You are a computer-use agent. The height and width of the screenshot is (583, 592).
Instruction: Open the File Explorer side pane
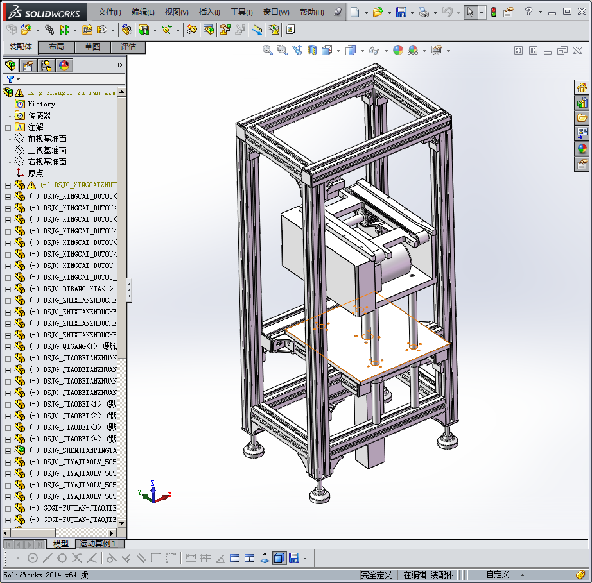(582, 118)
